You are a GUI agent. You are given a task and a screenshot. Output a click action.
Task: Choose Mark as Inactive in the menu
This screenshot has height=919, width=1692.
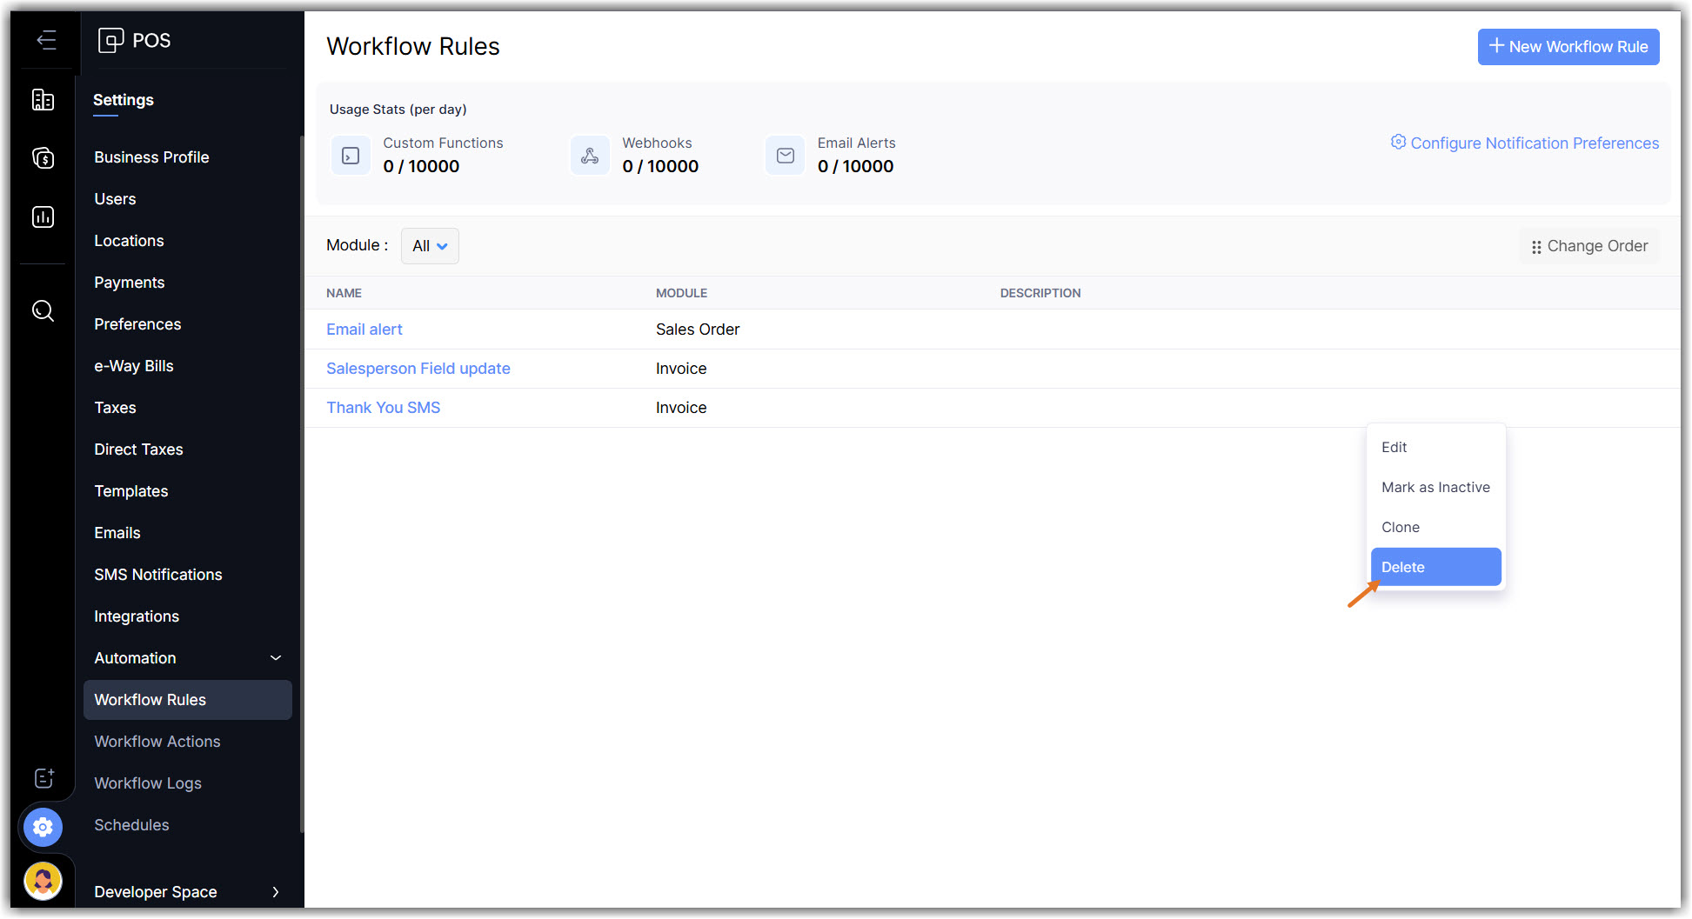coord(1435,487)
